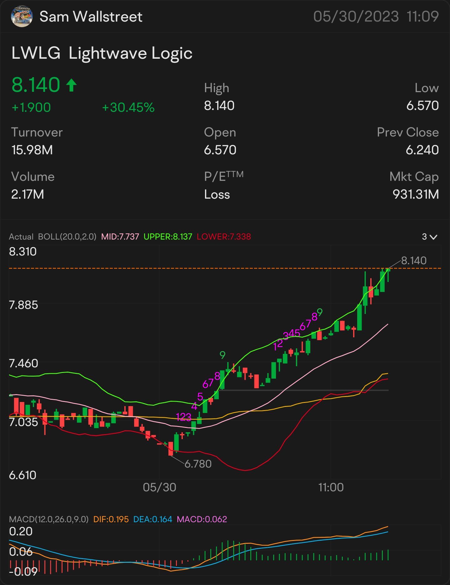The width and height of the screenshot is (450, 585).
Task: Tap the Prev Close value 6.240
Action: coord(422,150)
